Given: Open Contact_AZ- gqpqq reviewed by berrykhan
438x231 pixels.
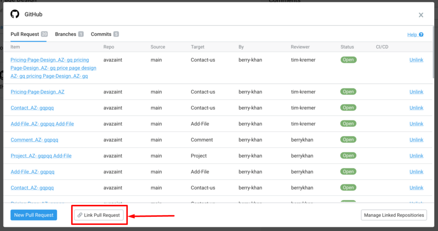Looking at the screenshot, I should click(x=32, y=188).
